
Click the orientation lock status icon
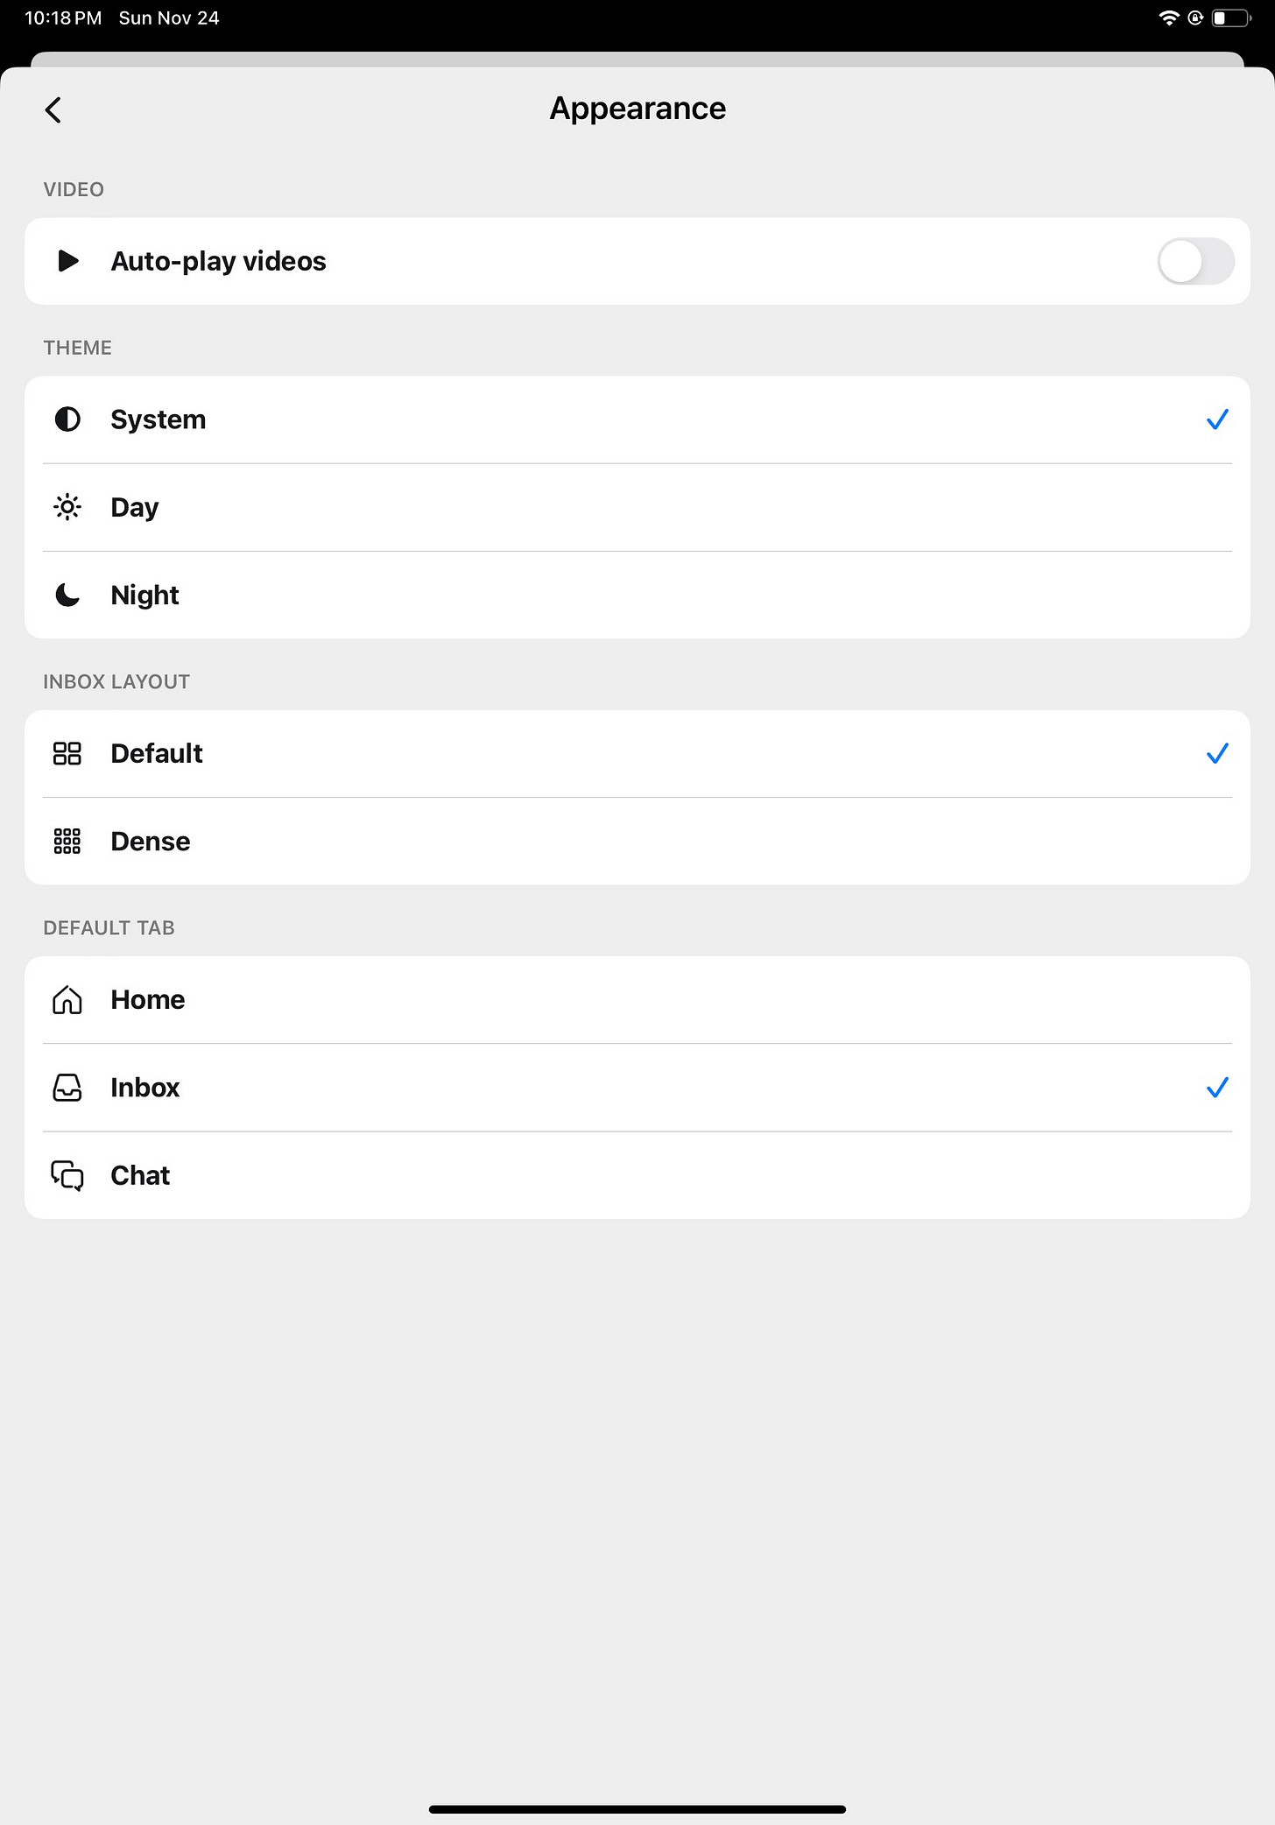coord(1195,18)
